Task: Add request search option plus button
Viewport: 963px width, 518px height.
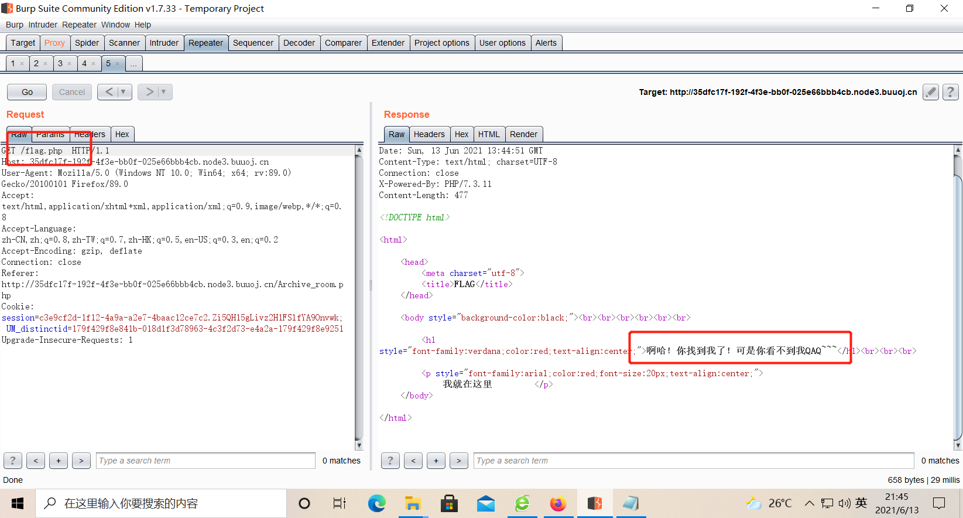Action: click(59, 461)
